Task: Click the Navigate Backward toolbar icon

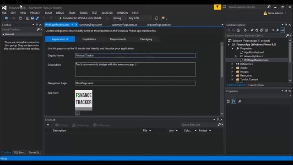Action: click(6, 18)
